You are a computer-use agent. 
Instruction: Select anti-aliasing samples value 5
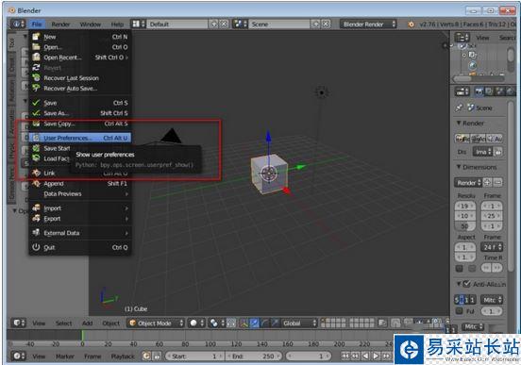pyautogui.click(x=457, y=300)
